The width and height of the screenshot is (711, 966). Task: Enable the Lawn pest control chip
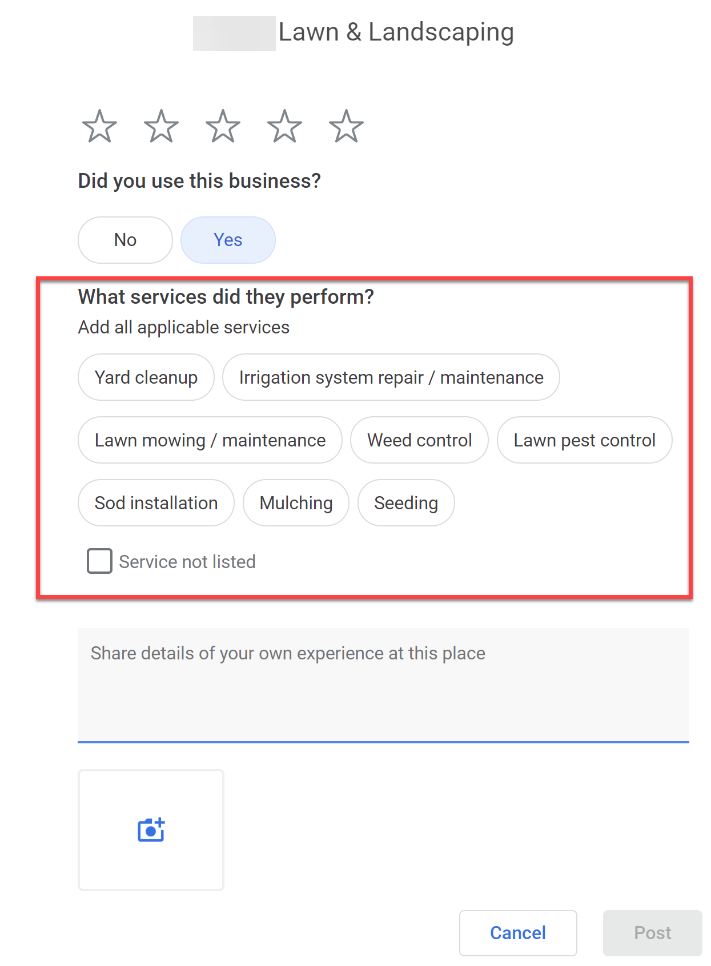click(584, 440)
